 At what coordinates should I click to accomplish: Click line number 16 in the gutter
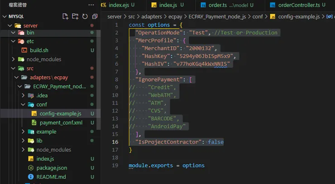pyautogui.click(x=116, y=142)
